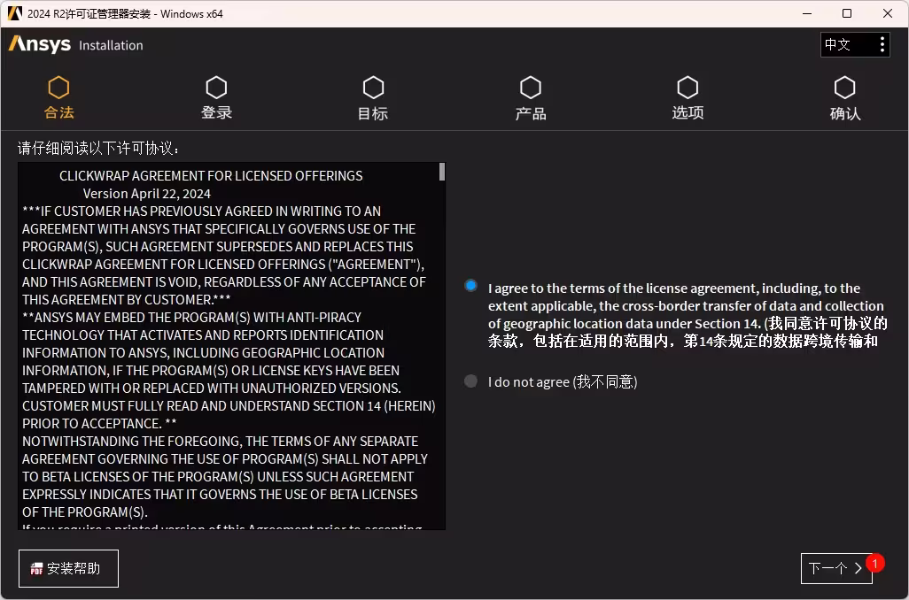The height and width of the screenshot is (600, 909).
Task: Open the three-dot menu beside 中文
Action: coord(882,44)
